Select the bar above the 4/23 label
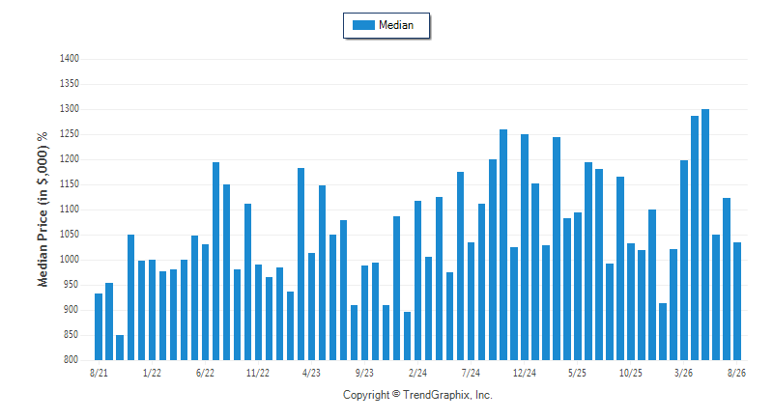Image resolution: width=773 pixels, height=419 pixels. (311, 306)
